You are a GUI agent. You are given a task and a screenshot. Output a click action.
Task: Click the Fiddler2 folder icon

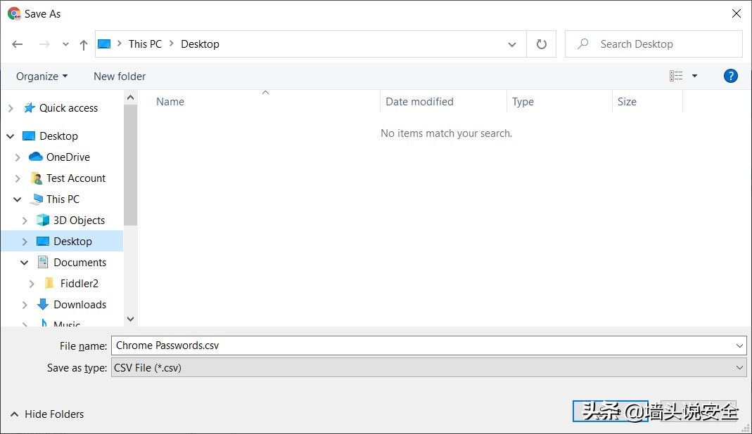click(49, 283)
